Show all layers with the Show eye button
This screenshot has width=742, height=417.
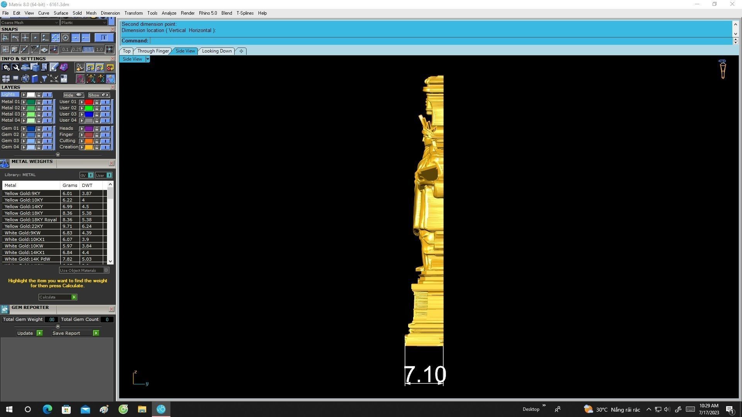(x=99, y=95)
